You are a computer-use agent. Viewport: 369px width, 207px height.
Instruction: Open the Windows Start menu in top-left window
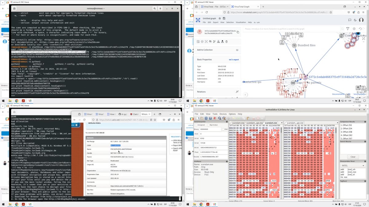[x=3, y=101]
